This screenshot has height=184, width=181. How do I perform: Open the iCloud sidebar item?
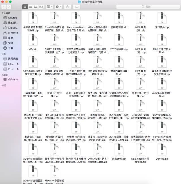coord(10,28)
